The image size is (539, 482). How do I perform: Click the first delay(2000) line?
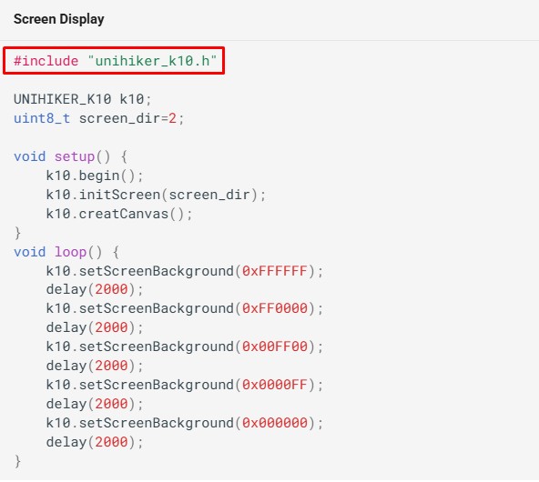(95, 289)
